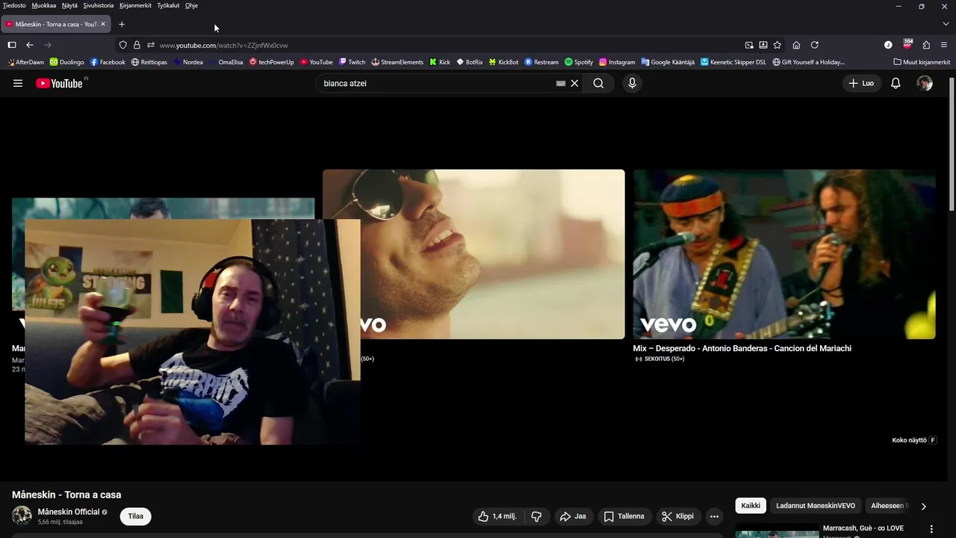Open the Firefox extensions puzzle icon
Viewport: 956px width, 538px height.
(x=926, y=45)
